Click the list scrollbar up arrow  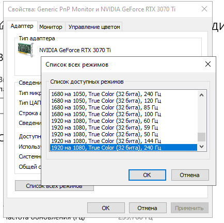201,95
